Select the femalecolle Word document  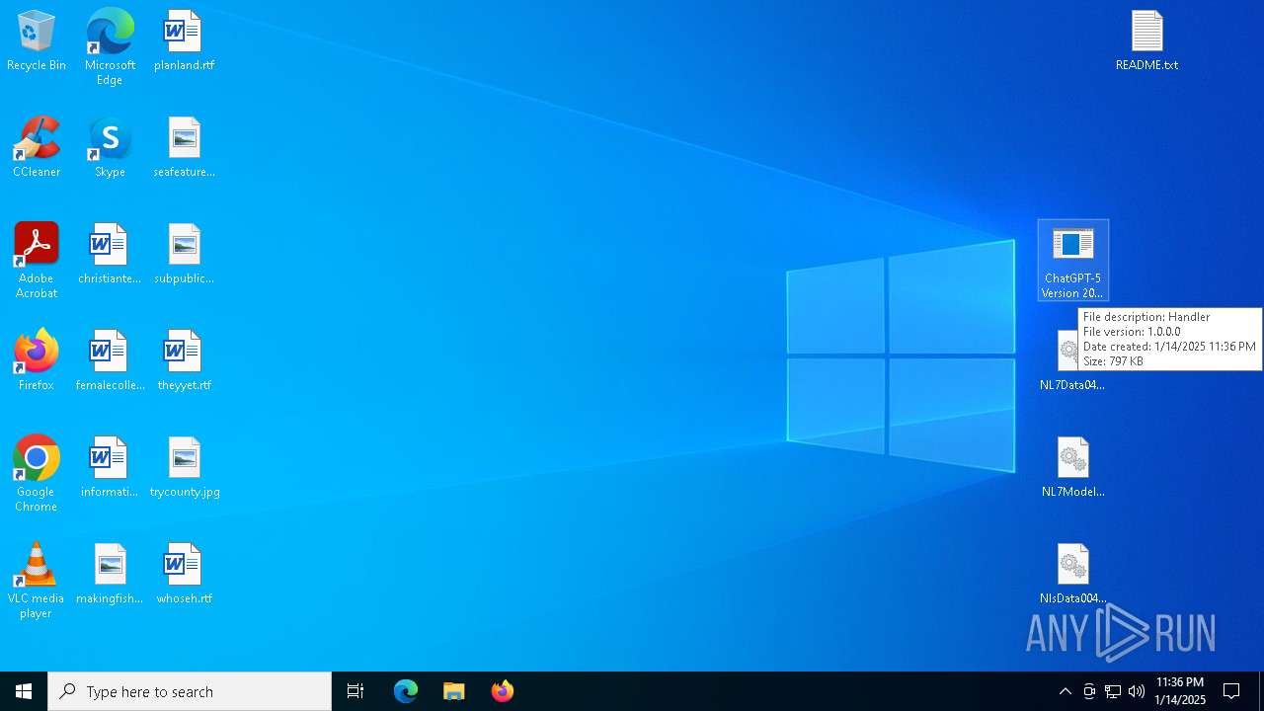(x=110, y=361)
